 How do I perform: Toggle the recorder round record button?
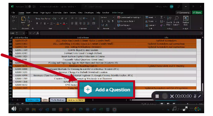coord(165,96)
